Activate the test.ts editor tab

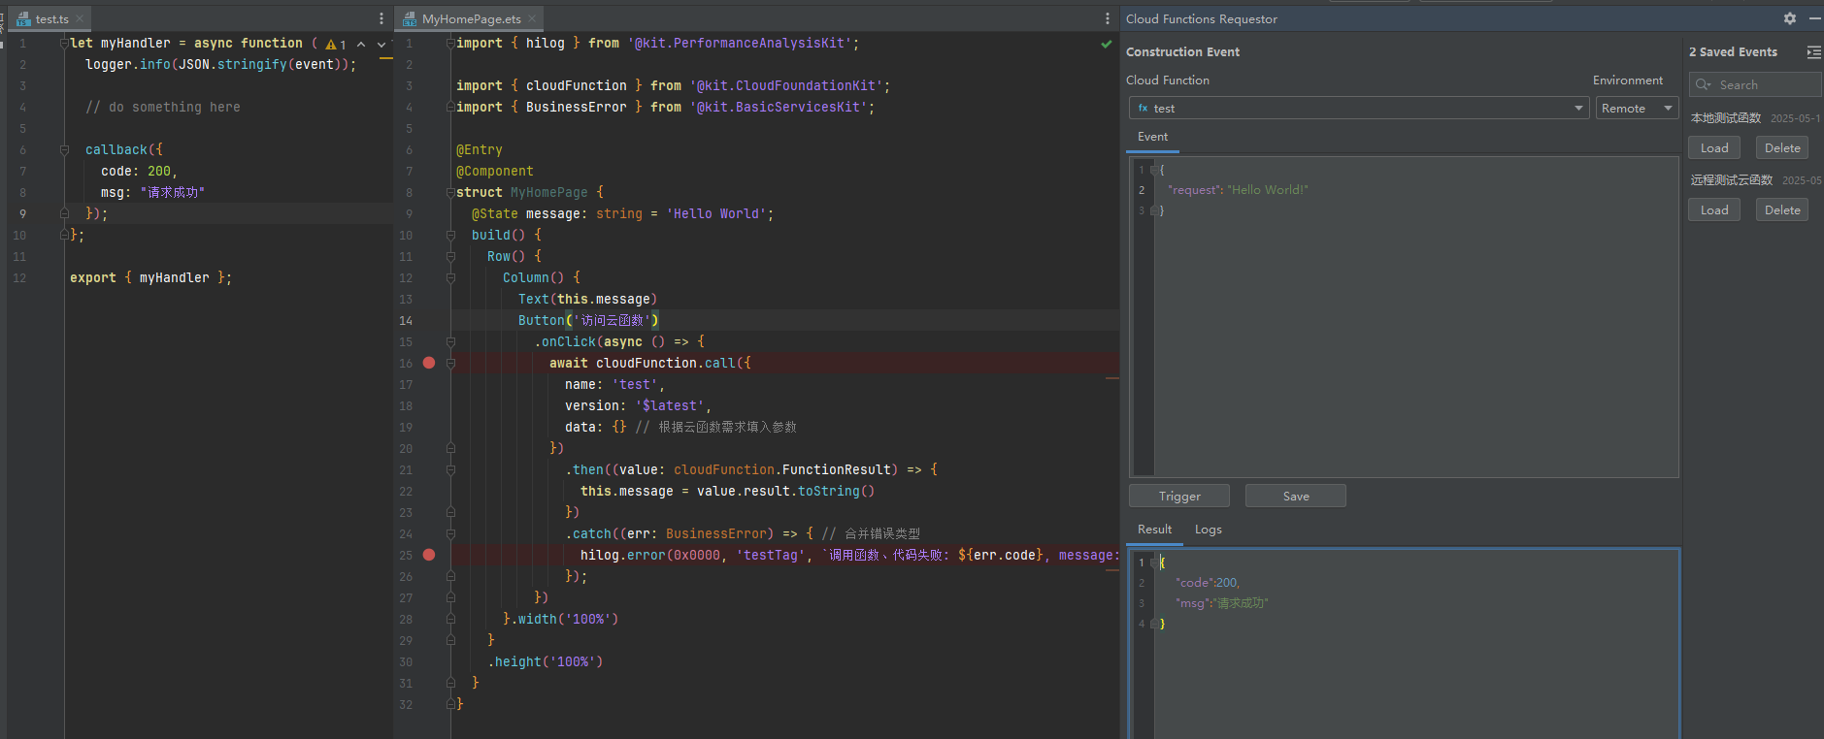click(50, 19)
